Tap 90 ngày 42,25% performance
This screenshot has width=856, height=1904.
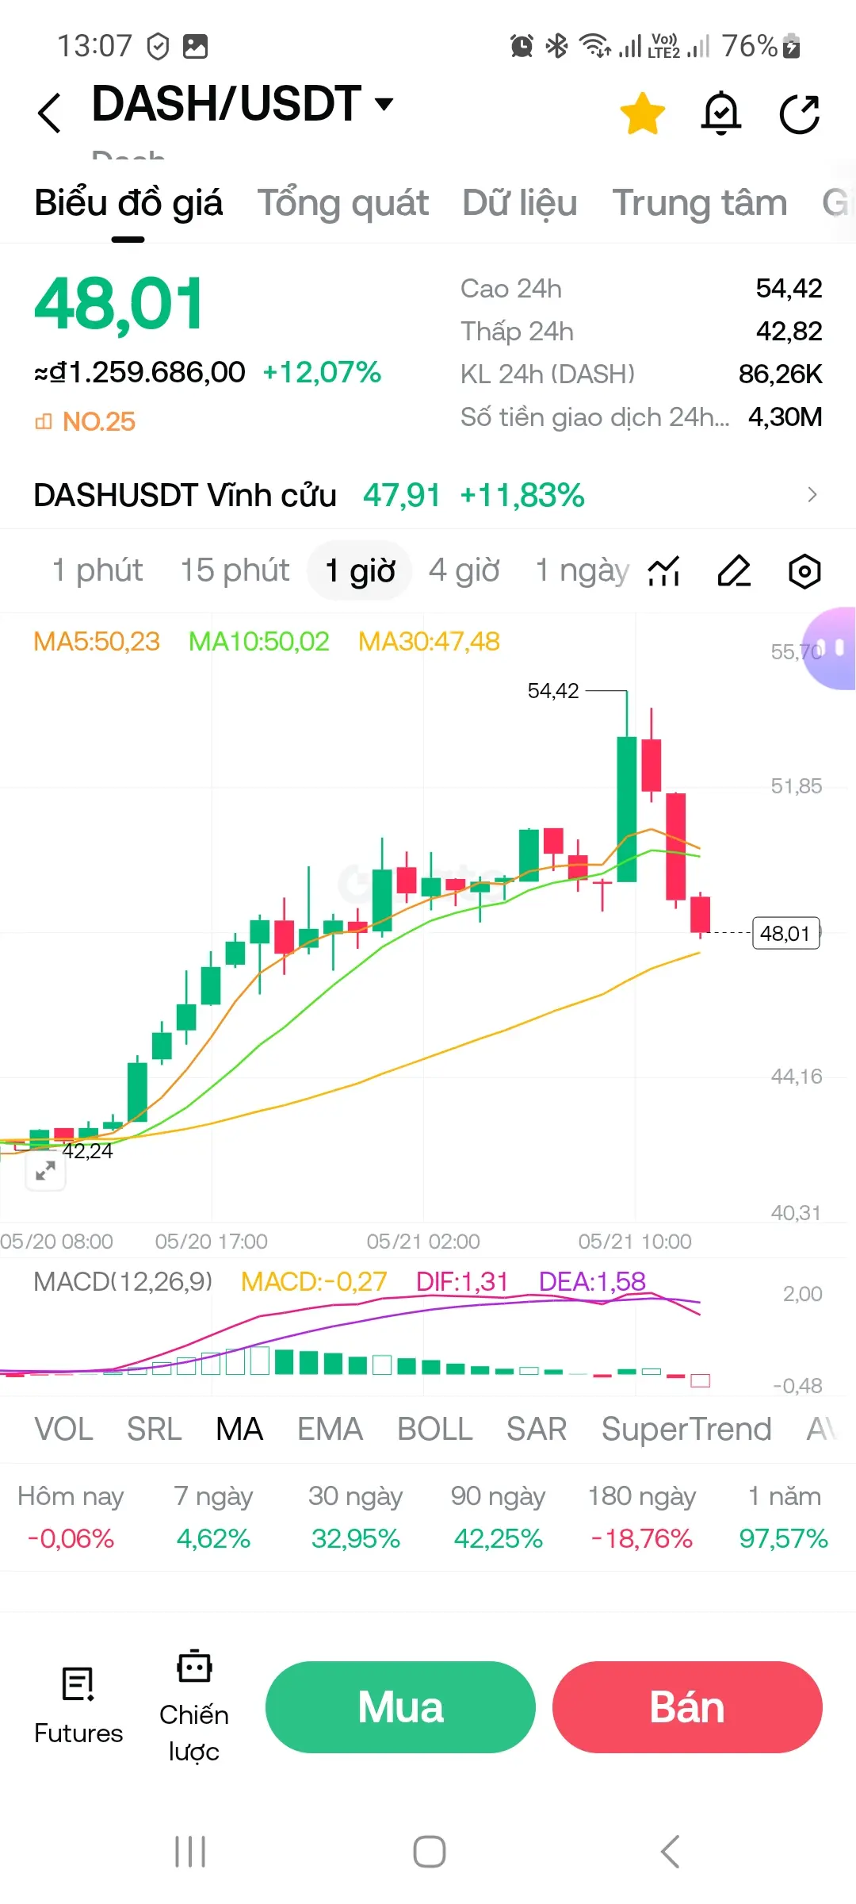pos(499,1517)
